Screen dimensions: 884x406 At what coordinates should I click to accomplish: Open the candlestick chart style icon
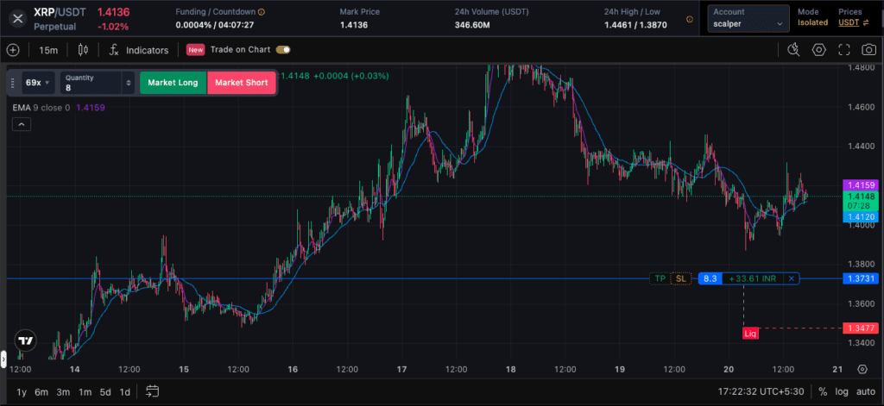tap(84, 50)
